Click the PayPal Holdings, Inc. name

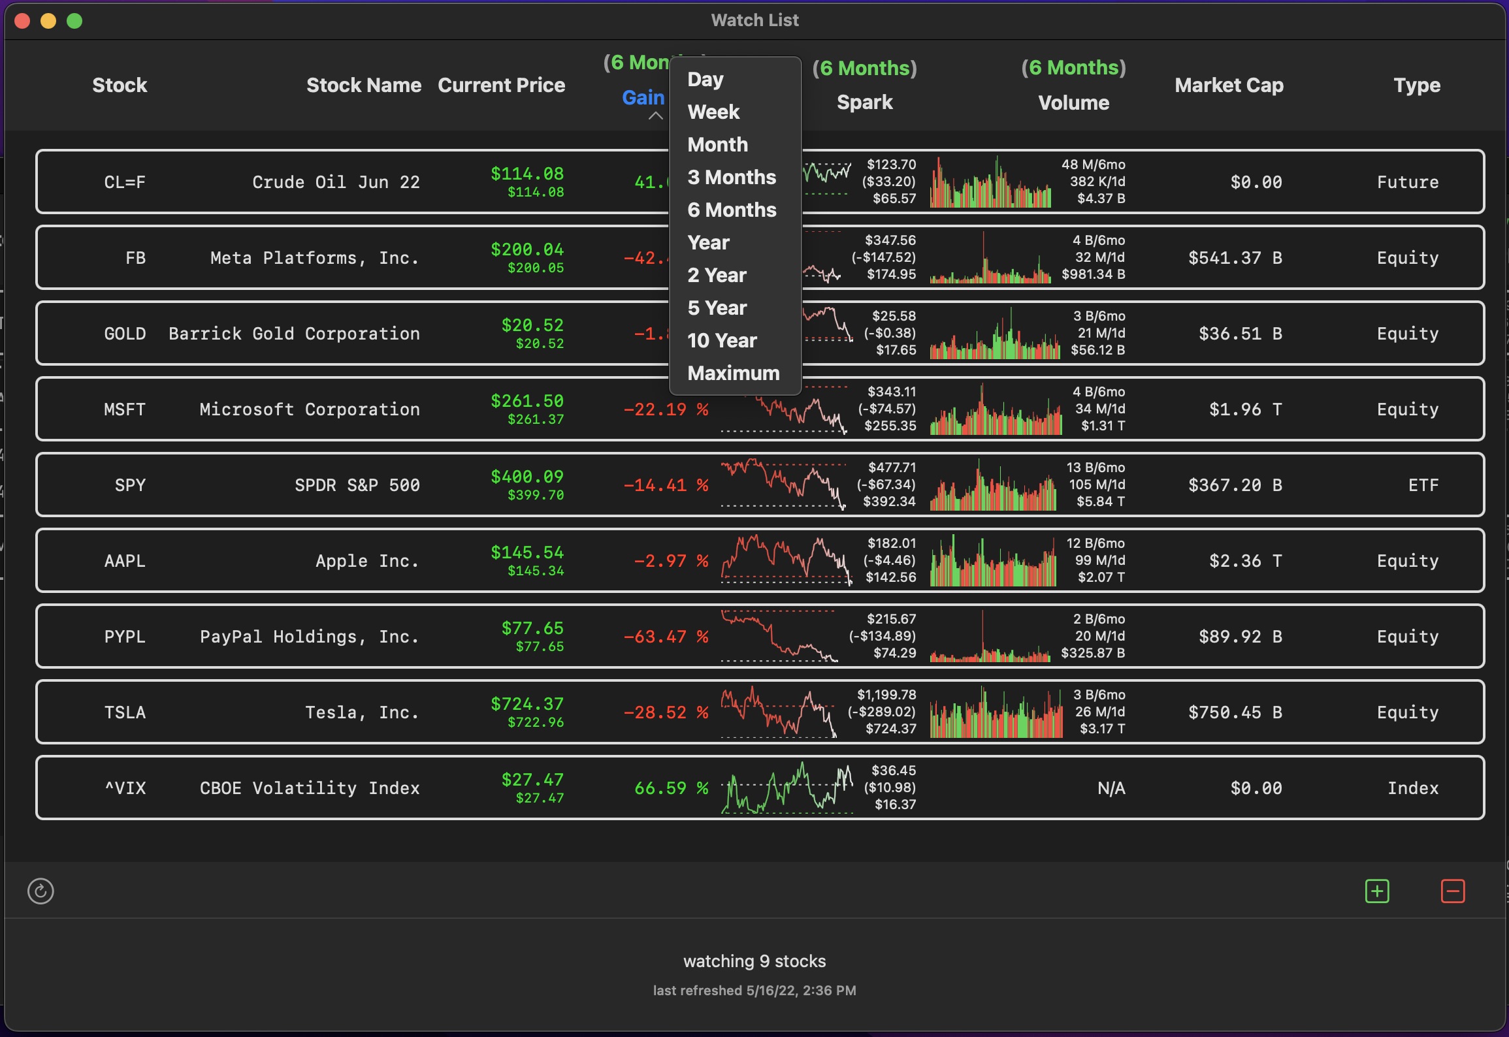pos(310,636)
